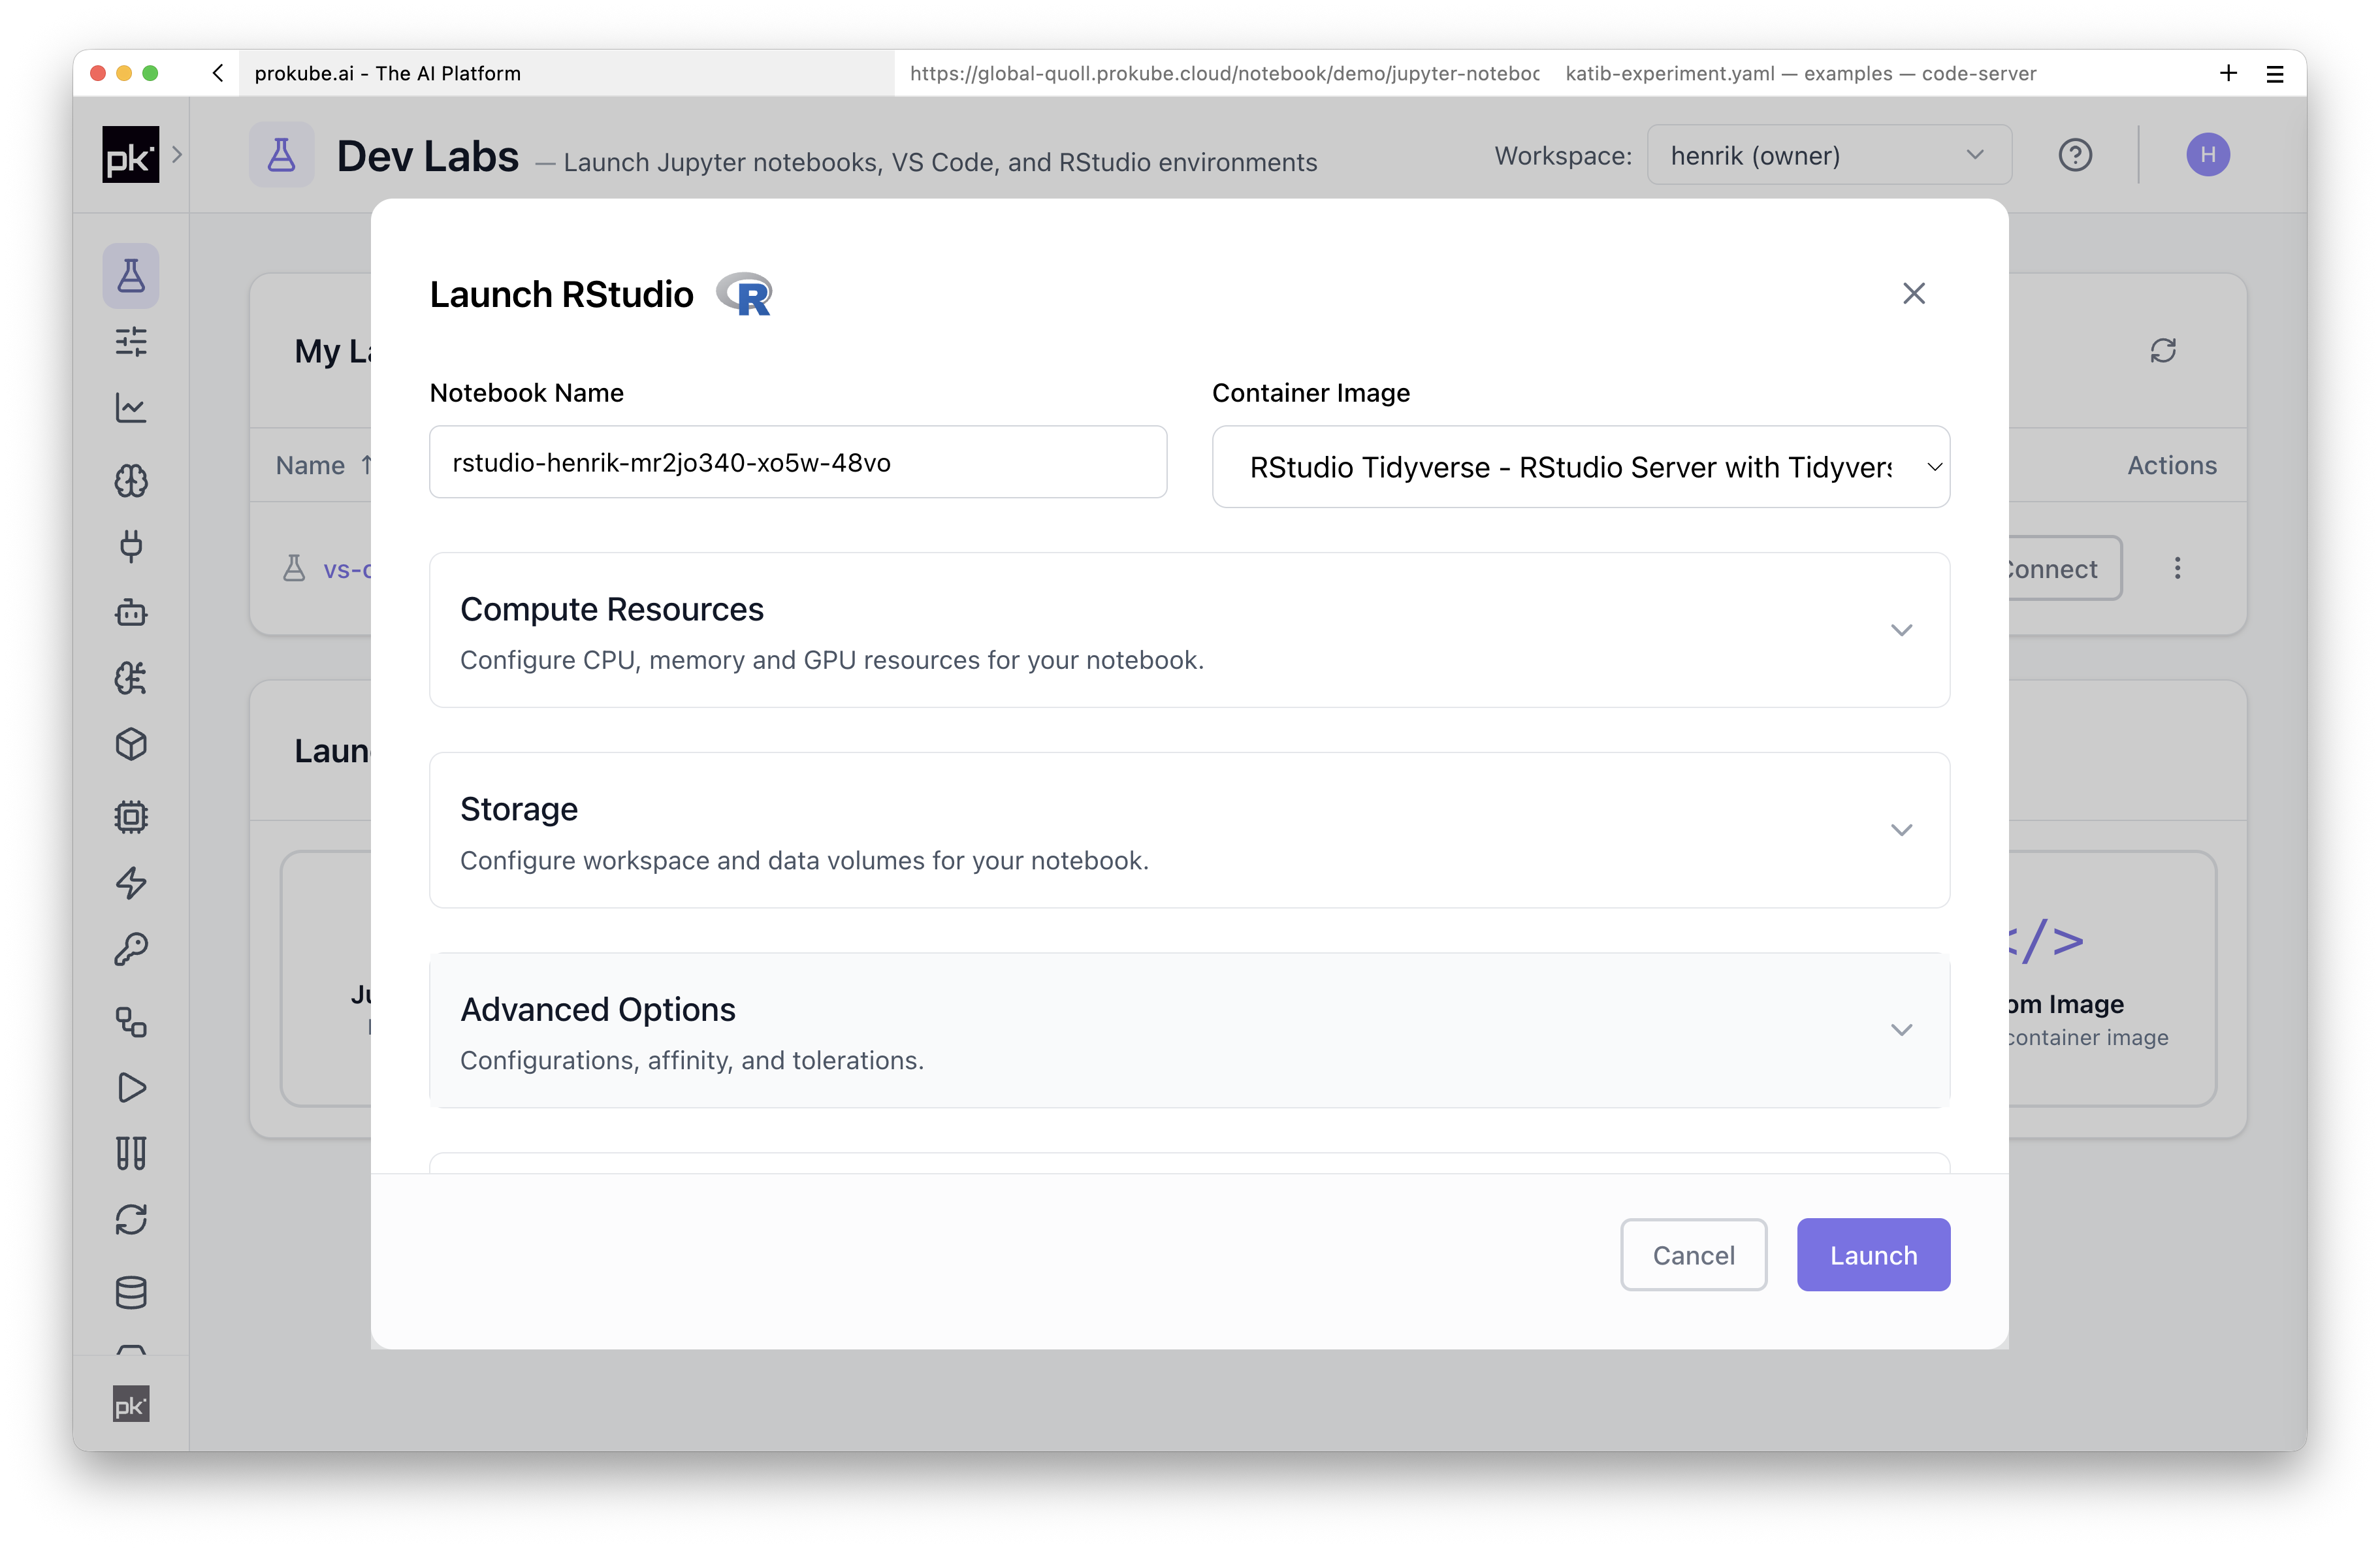Switch to prokube.ai - The AI Platform tab
The width and height of the screenshot is (2380, 1548).
click(566, 73)
